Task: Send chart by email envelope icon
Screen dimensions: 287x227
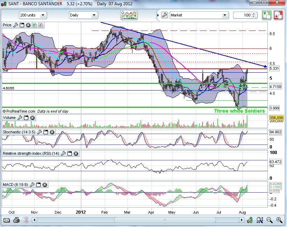Action: [x=7, y=220]
